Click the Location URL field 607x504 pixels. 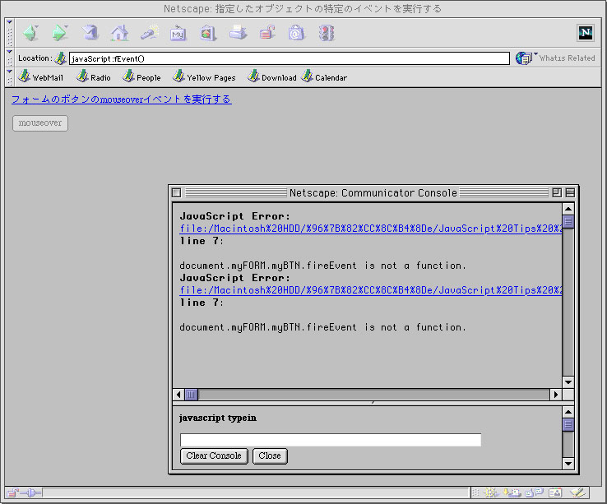pos(290,58)
